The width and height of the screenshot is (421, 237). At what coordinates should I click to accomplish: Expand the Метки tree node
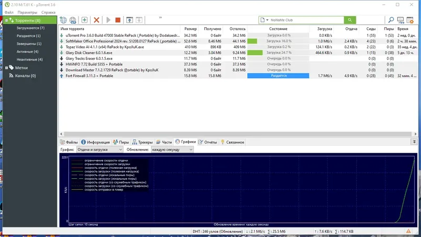pos(6,68)
